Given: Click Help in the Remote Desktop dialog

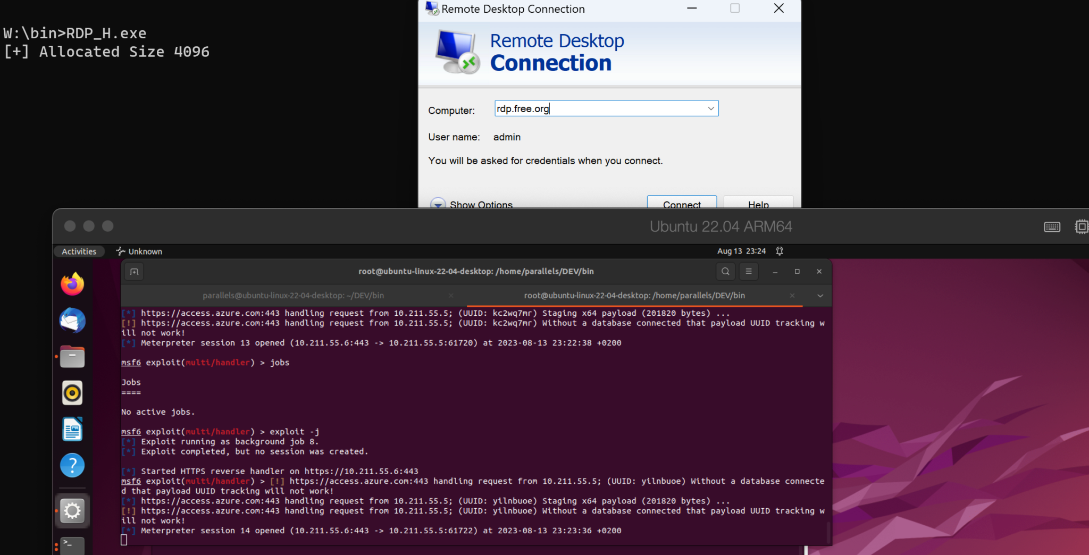Looking at the screenshot, I should (x=758, y=205).
